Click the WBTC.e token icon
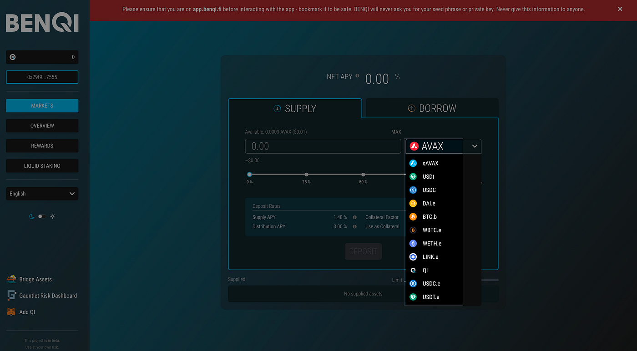The image size is (637, 351). [413, 230]
